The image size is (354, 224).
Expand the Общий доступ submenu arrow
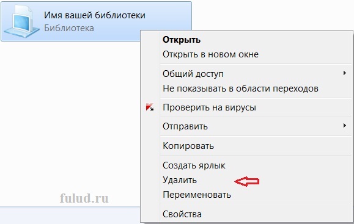tap(344, 73)
